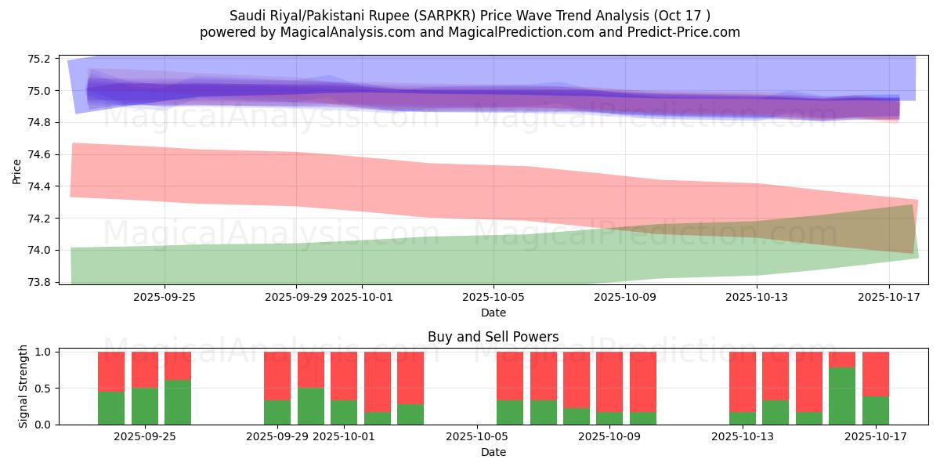Click the 73.8 price axis tick label
940x470 pixels.
tap(38, 282)
